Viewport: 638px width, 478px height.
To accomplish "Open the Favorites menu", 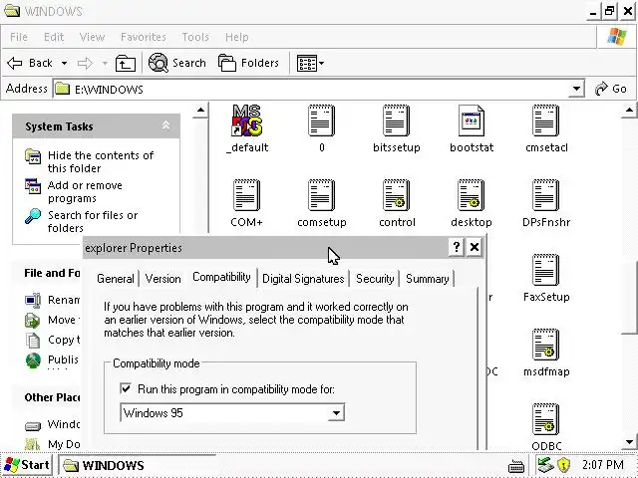I will [x=144, y=37].
